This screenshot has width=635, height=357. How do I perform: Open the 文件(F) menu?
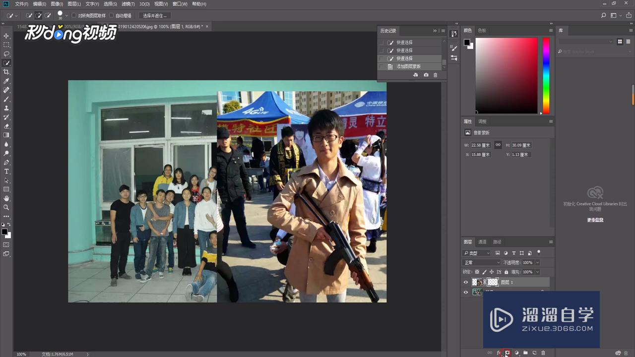22,4
